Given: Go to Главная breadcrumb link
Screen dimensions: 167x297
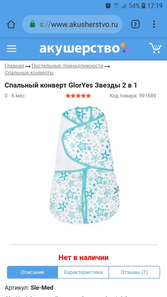Looking at the screenshot, I should pos(14,66).
